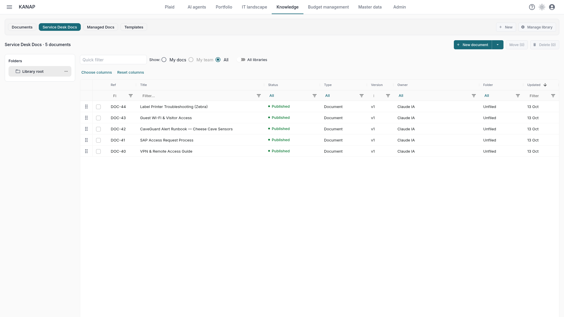The width and height of the screenshot is (564, 317).
Task: Select the Library root folder
Action: pyautogui.click(x=40, y=71)
